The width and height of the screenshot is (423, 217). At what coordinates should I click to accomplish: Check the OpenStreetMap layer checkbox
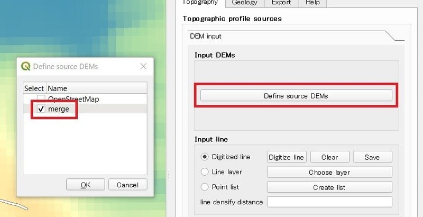[x=41, y=98]
